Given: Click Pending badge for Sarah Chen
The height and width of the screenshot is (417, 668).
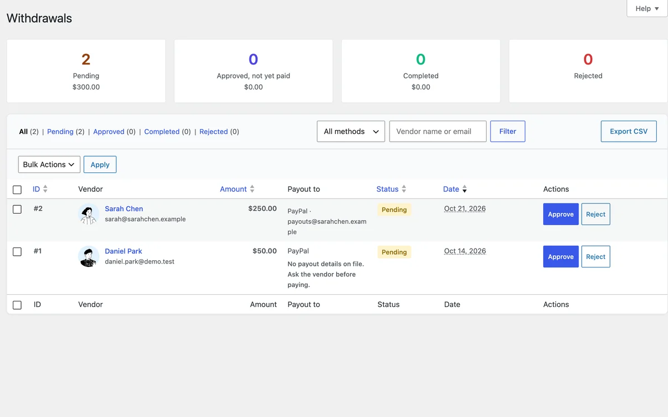Looking at the screenshot, I should 394,210.
